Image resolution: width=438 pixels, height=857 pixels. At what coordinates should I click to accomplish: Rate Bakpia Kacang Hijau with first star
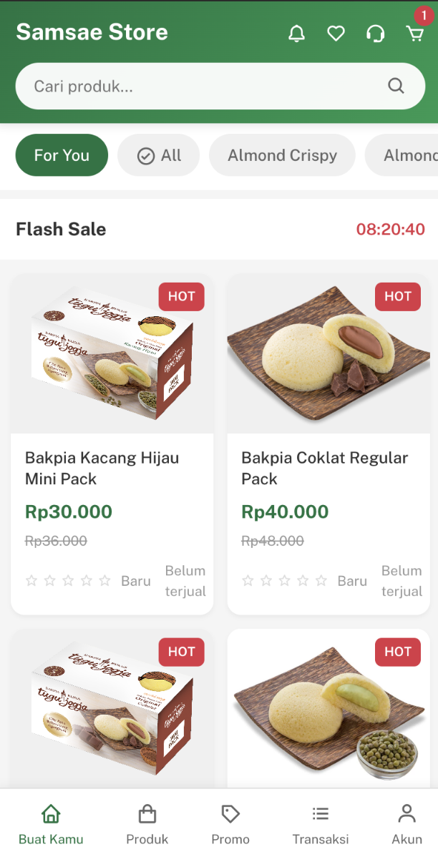[31, 581]
